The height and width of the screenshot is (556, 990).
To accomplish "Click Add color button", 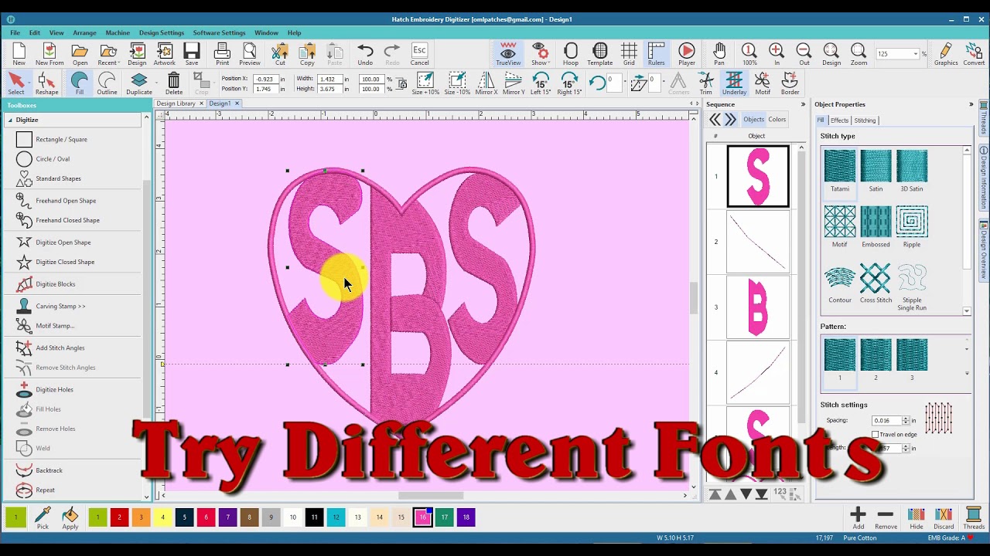I will (858, 518).
